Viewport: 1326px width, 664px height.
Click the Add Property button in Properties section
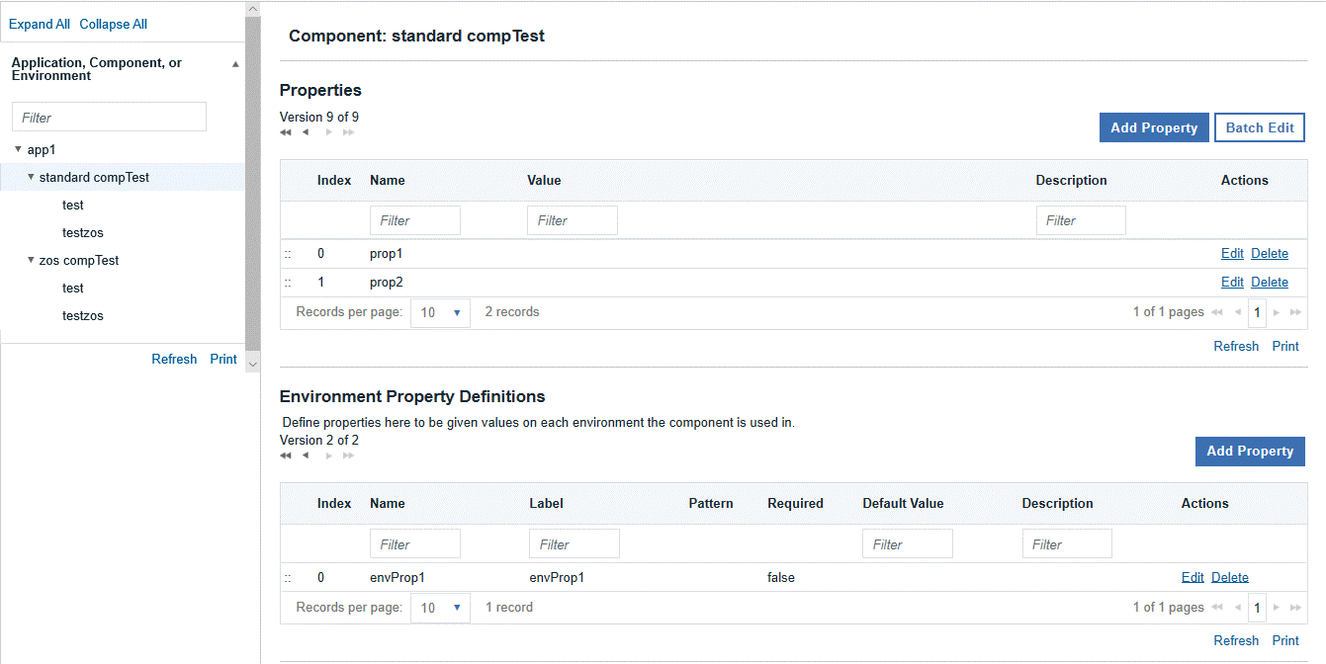1154,126
